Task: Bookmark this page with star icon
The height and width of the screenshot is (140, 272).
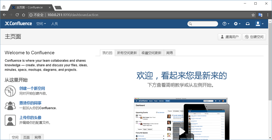Action: coord(253,15)
